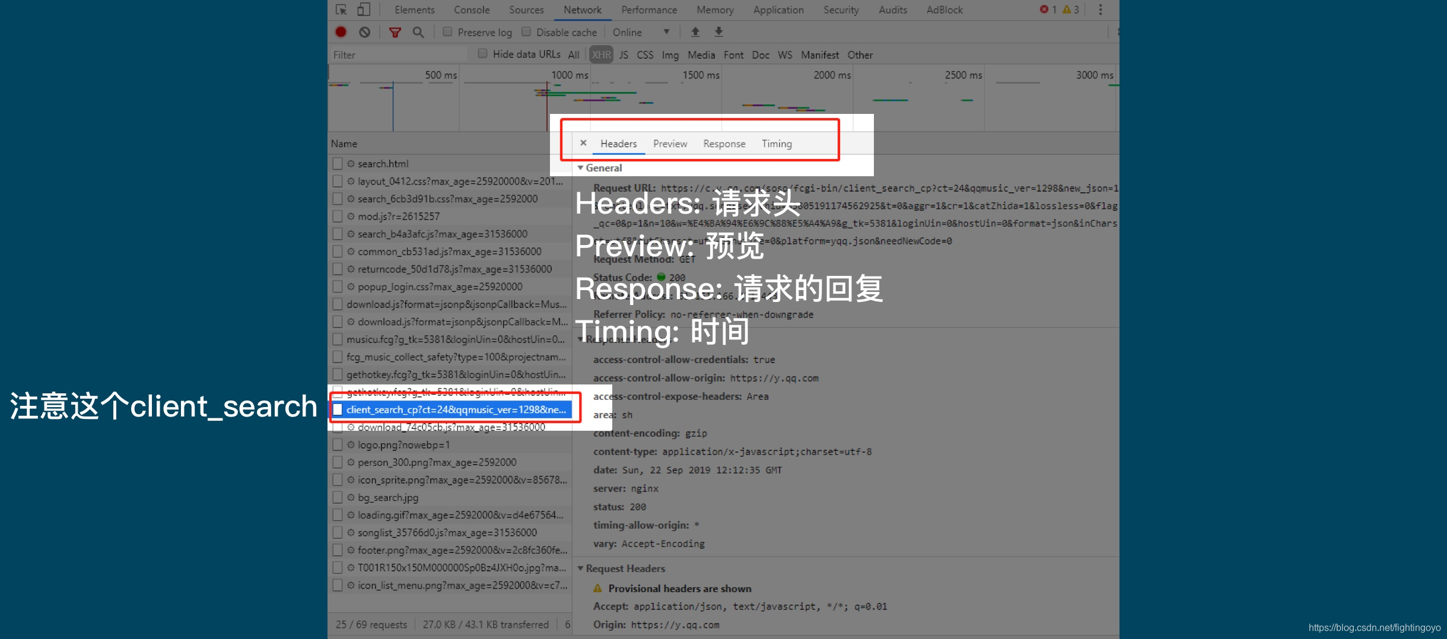Switch to the Elements tab
The image size is (1447, 639).
coord(415,9)
